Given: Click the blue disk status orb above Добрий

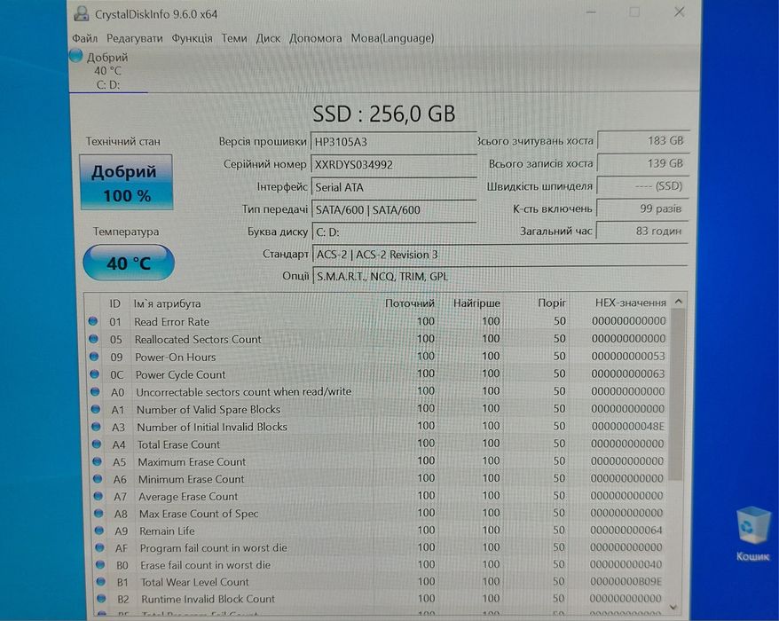Looking at the screenshot, I should (75, 55).
